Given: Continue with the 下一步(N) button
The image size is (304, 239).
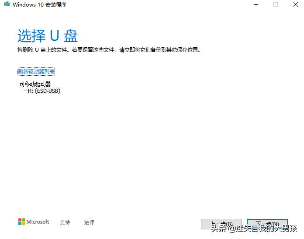Looking at the screenshot, I should tap(267, 224).
